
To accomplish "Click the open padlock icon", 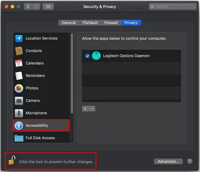I will coord(12,160).
